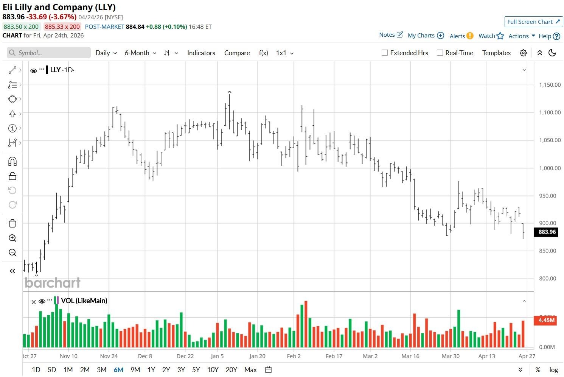Open Notes for this chart
The width and height of the screenshot is (564, 377).
pos(391,35)
